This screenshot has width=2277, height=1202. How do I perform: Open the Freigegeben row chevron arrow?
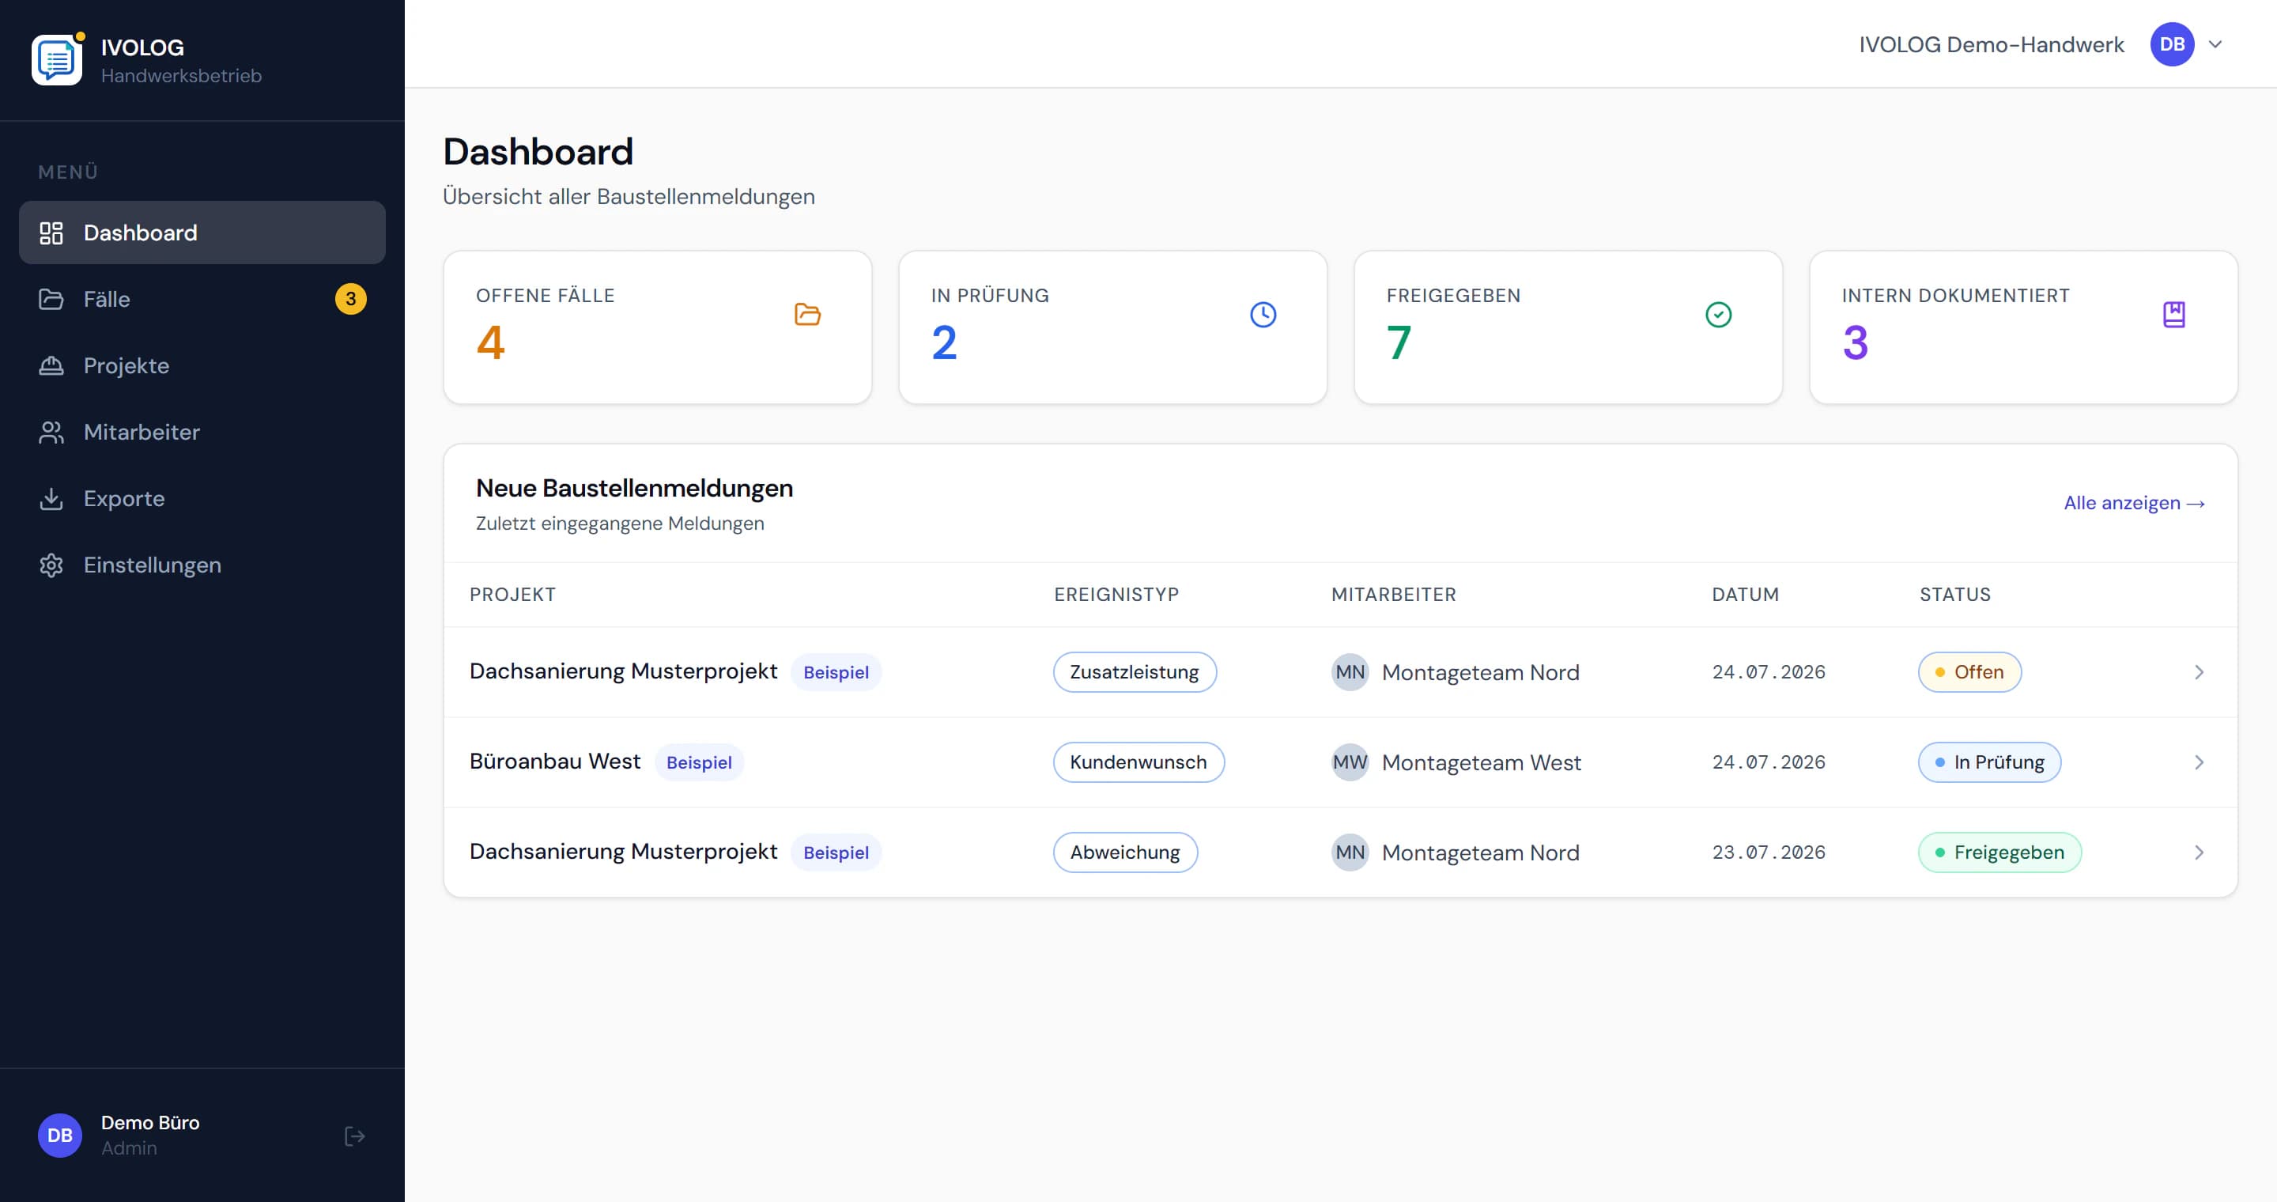2200,853
